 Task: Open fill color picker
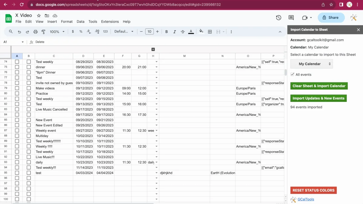(201, 31)
